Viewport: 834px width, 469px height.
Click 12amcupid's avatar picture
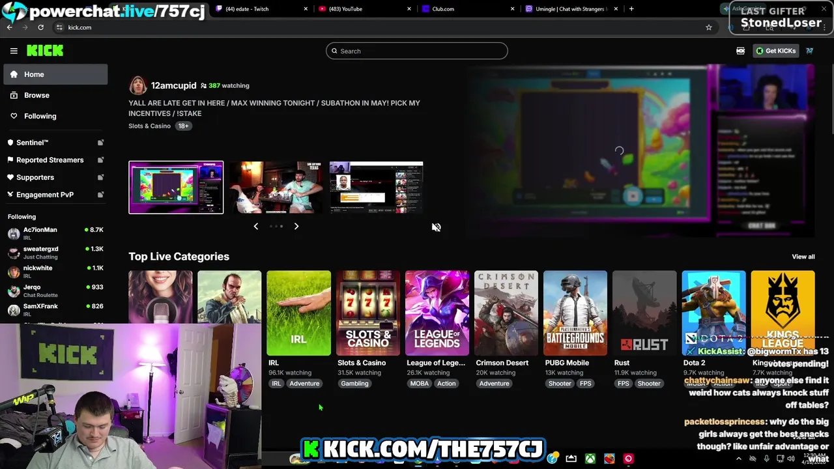137,85
